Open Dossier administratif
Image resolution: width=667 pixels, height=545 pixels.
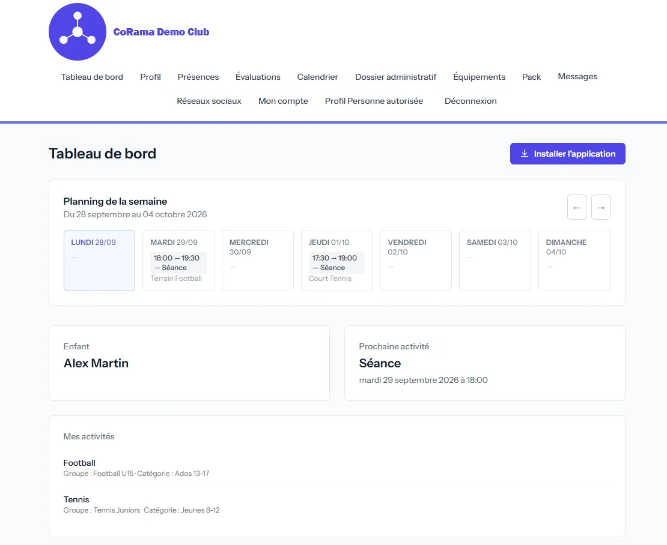pyautogui.click(x=395, y=77)
